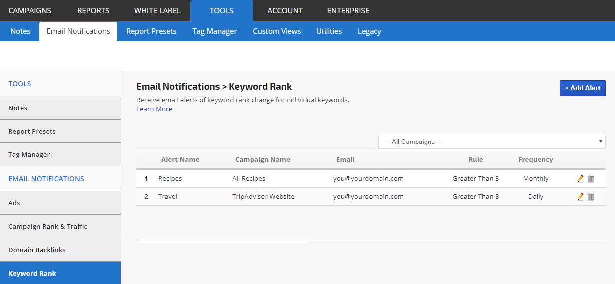
Task: Go to the Reports top menu
Action: point(93,10)
